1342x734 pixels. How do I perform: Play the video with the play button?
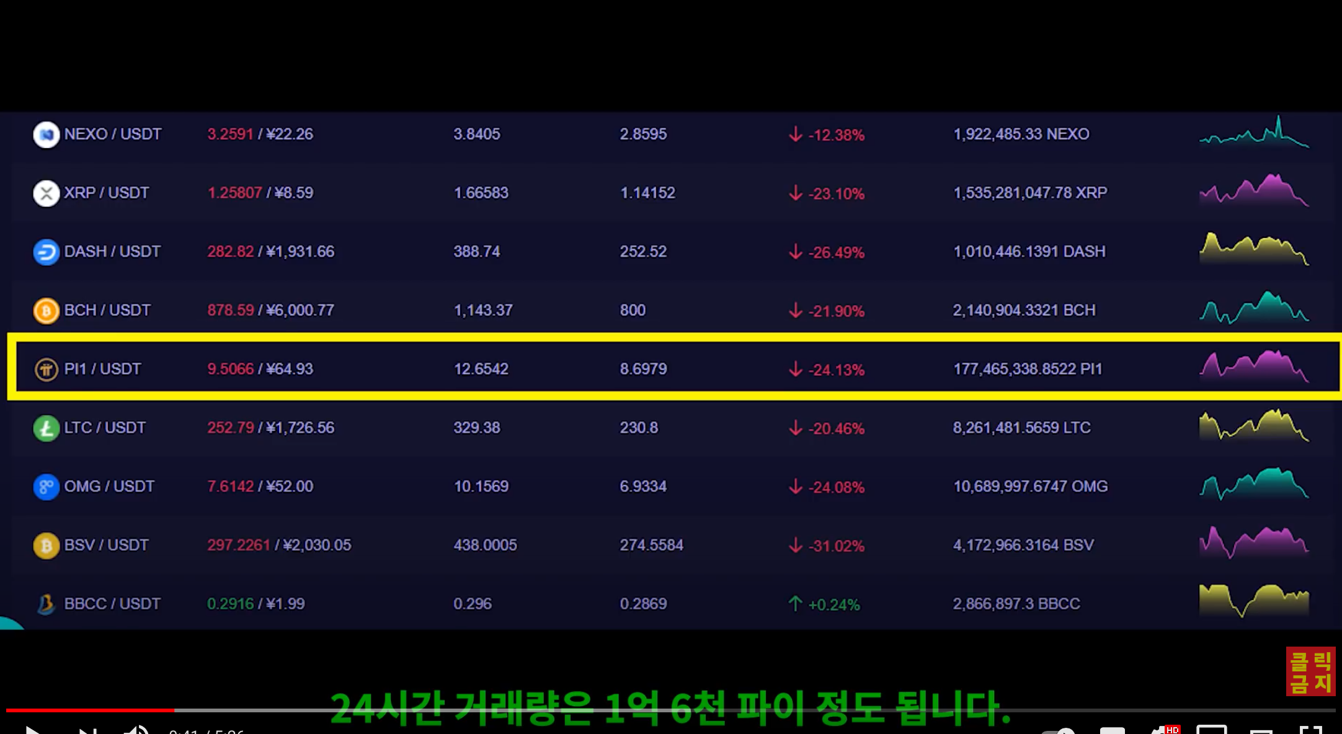(x=33, y=730)
